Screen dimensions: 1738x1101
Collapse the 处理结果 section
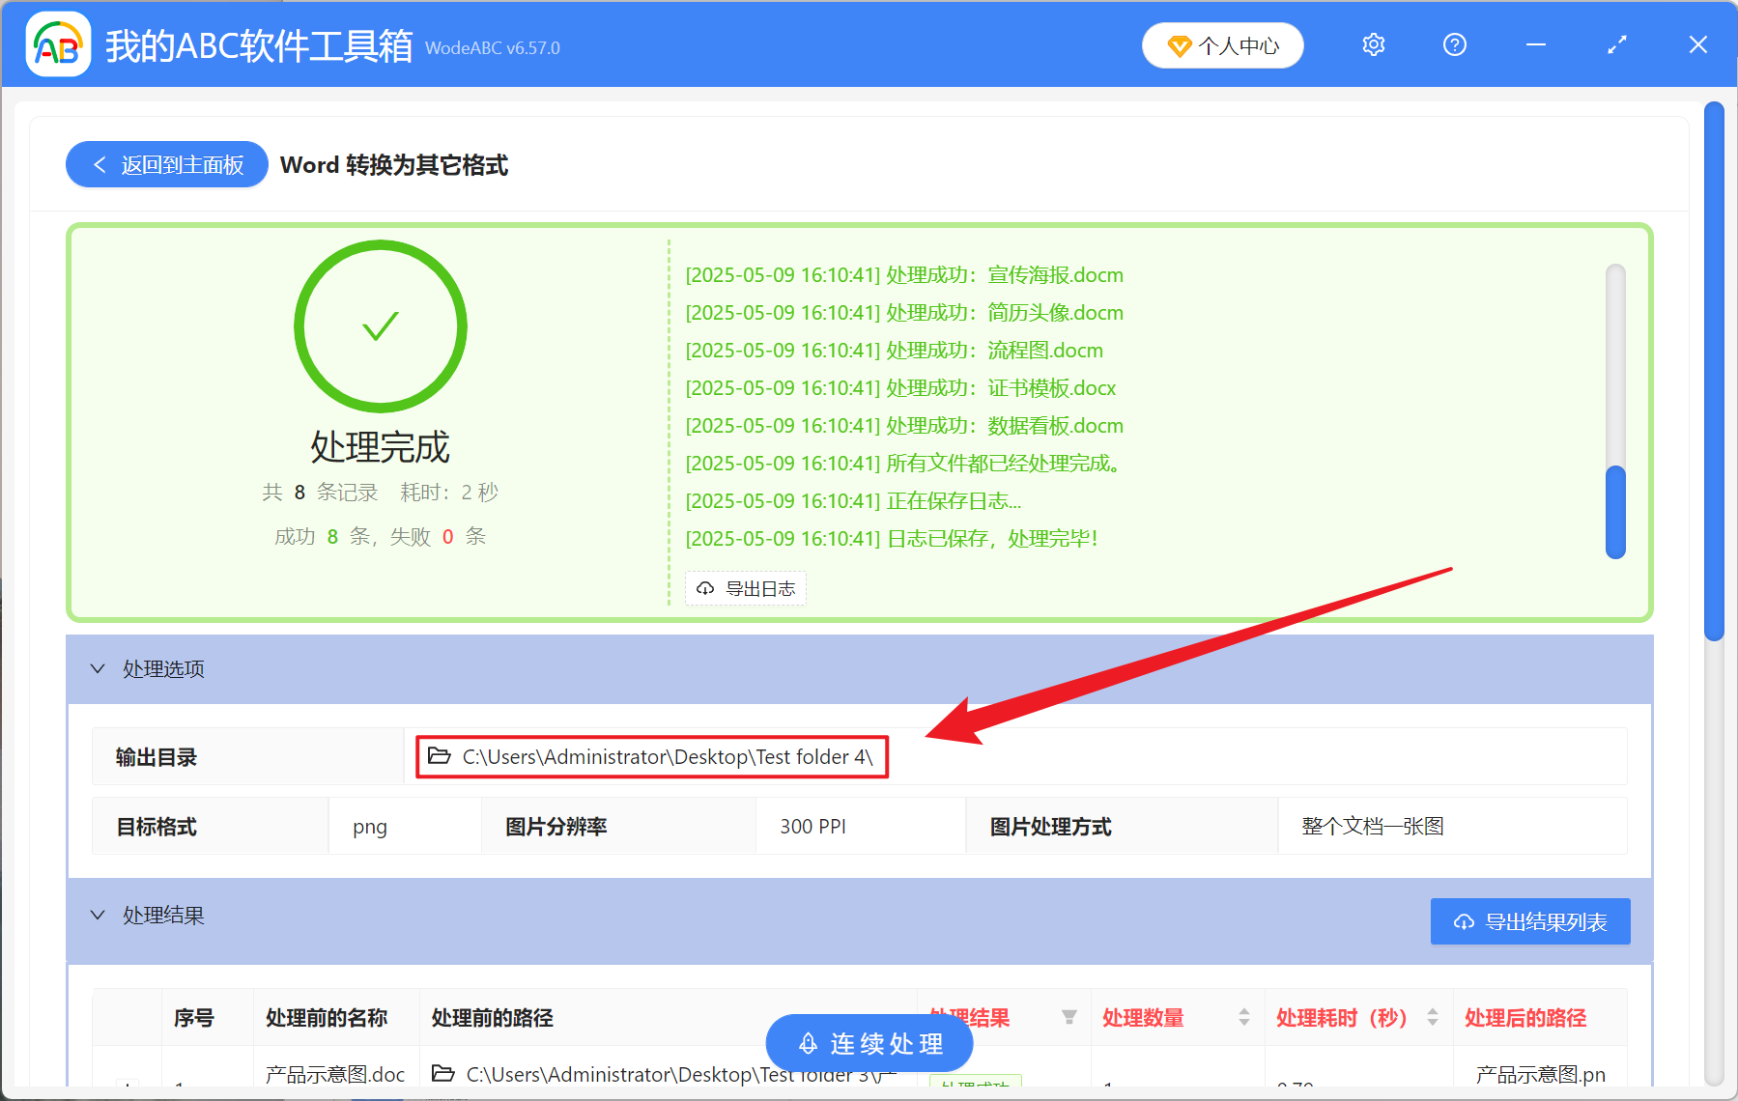(97, 915)
